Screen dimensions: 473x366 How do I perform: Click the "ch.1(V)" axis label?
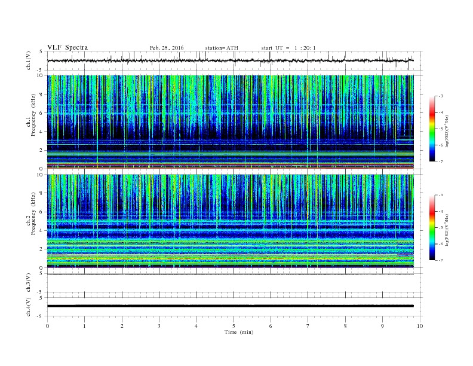(x=29, y=61)
